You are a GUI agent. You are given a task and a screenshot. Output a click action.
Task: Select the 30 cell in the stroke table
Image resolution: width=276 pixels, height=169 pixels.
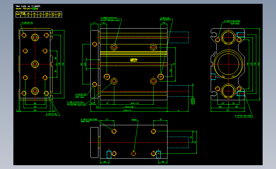[28, 13]
